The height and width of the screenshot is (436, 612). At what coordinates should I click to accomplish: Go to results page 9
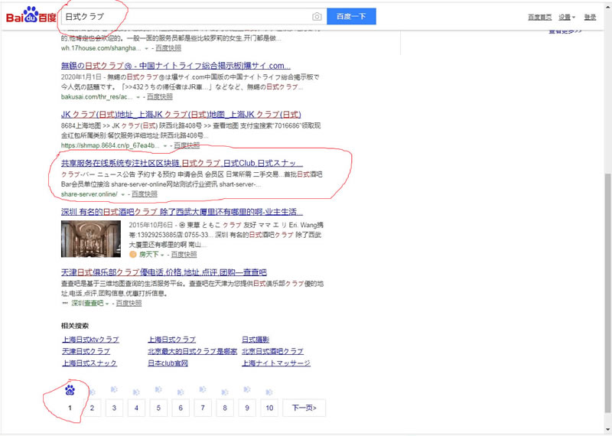tap(247, 408)
